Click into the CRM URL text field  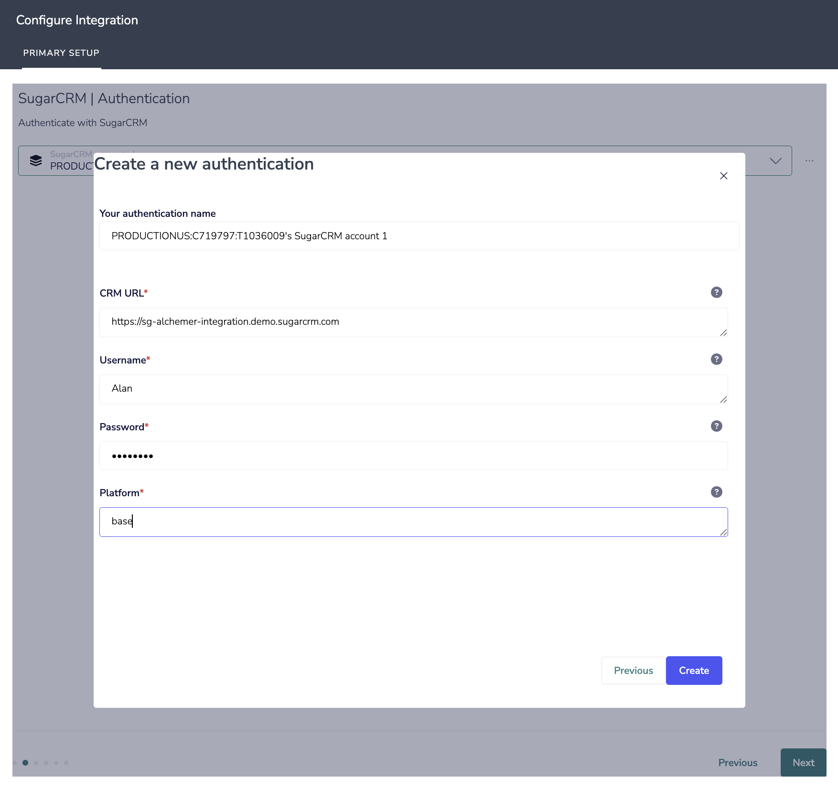[413, 322]
